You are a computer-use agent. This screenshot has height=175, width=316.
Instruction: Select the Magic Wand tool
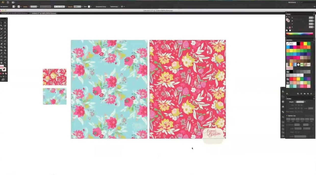click(x=1, y=25)
